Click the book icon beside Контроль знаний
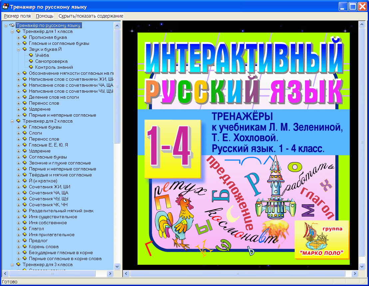 tap(31, 67)
